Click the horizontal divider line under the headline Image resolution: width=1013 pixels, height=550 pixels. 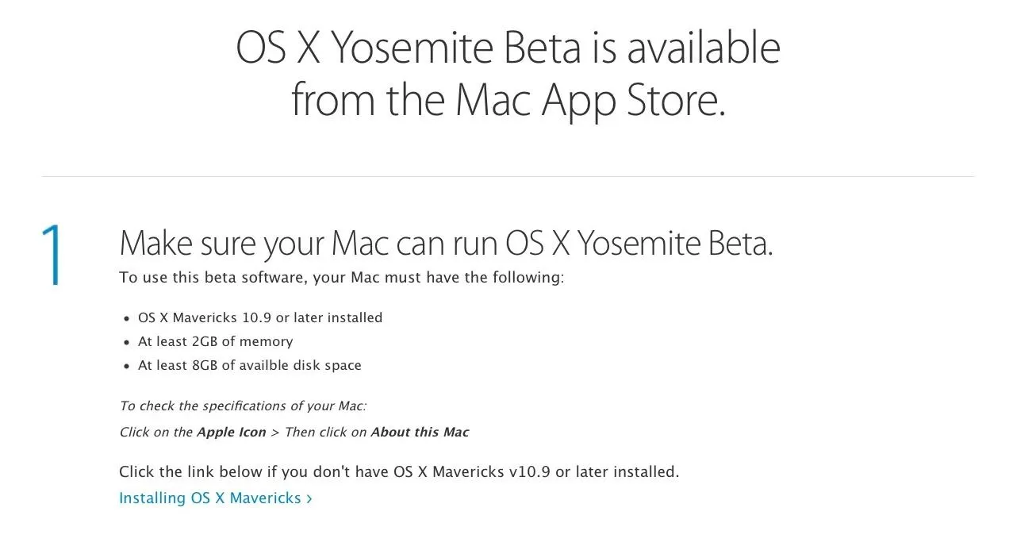click(x=508, y=175)
